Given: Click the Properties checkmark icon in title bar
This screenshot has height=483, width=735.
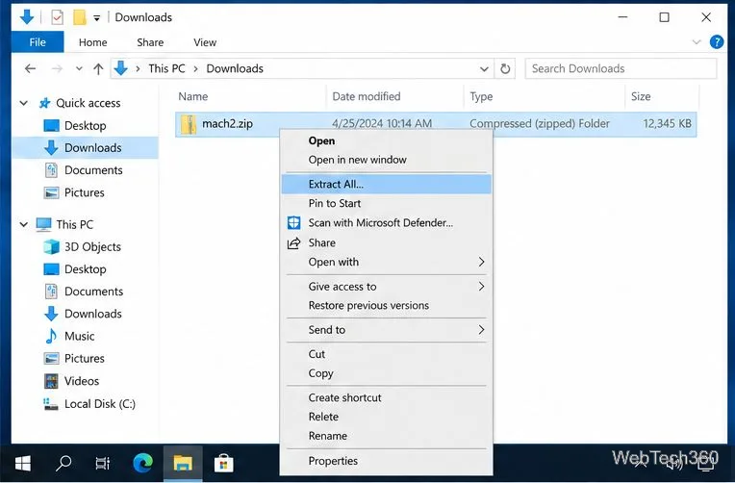Looking at the screenshot, I should coord(57,17).
